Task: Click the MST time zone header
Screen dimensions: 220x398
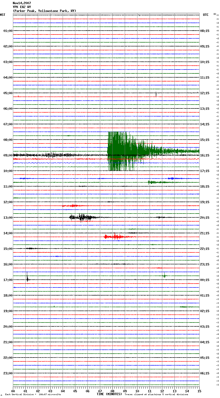Action: [3, 15]
